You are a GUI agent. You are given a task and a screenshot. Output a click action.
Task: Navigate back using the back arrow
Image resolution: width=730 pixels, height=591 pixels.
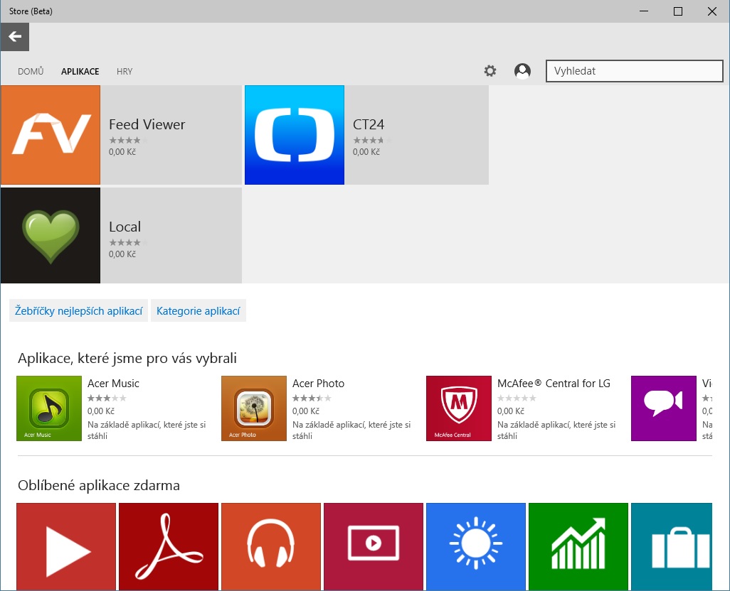coord(14,36)
